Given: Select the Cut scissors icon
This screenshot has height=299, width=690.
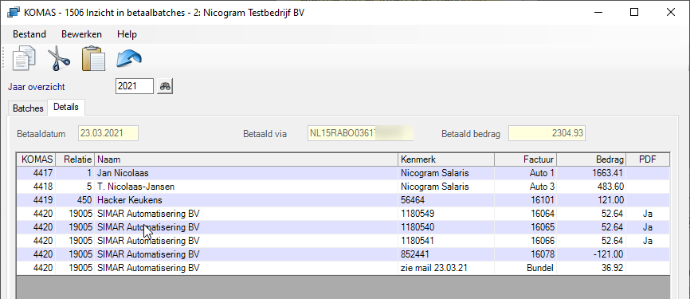Looking at the screenshot, I should click(x=58, y=58).
